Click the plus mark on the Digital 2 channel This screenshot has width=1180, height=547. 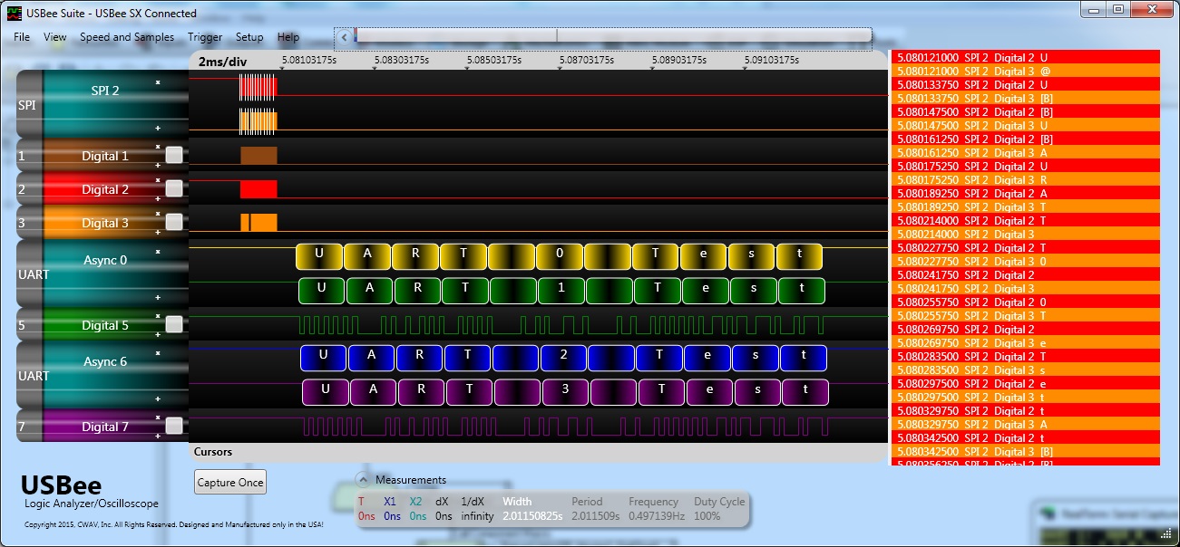tap(157, 198)
